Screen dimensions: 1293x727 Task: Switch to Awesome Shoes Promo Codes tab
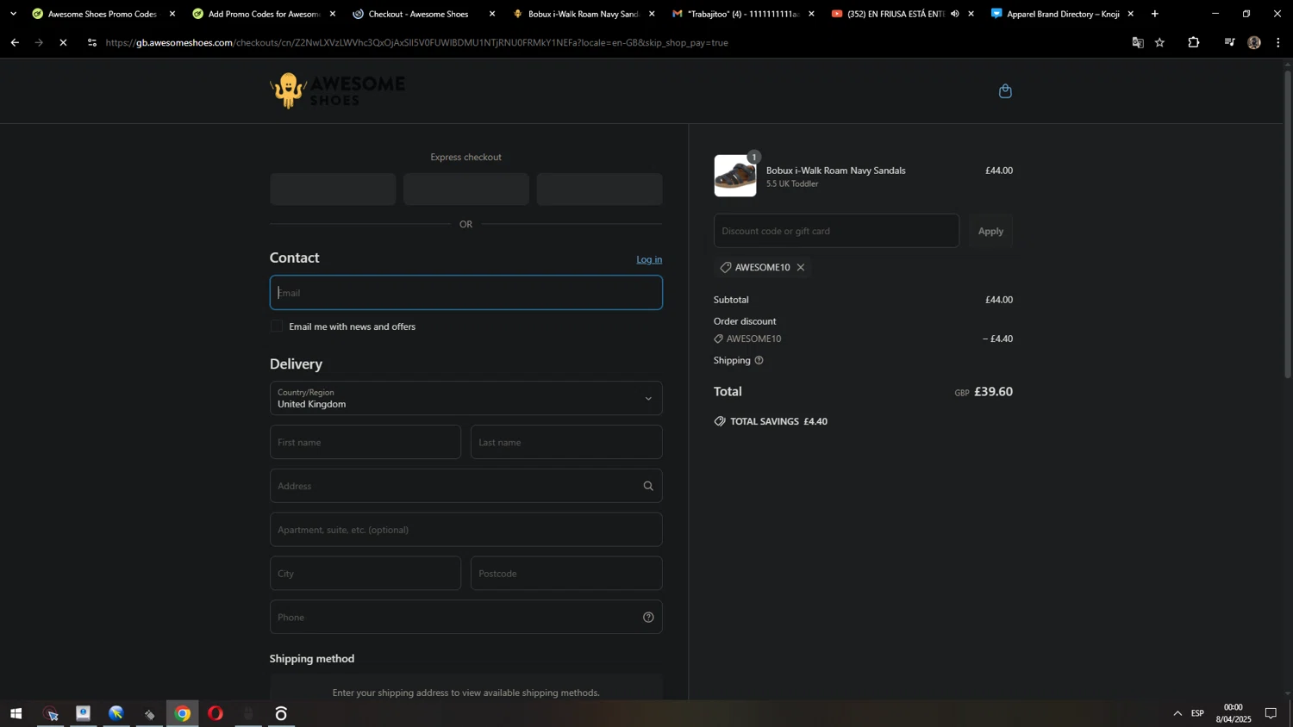coord(103,14)
